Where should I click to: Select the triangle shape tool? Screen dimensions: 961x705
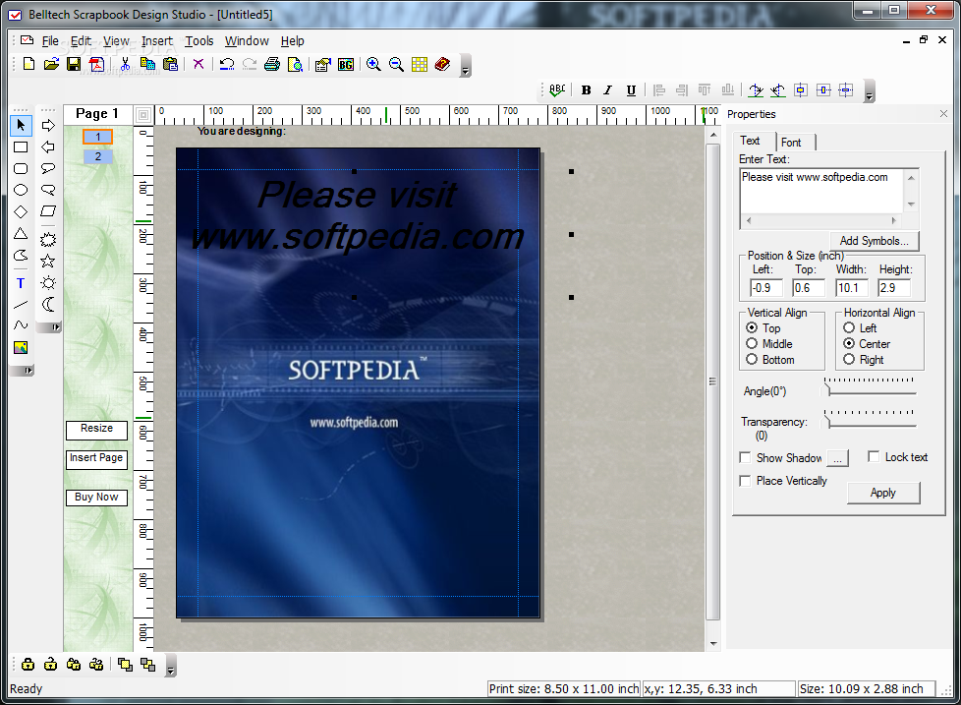click(21, 234)
